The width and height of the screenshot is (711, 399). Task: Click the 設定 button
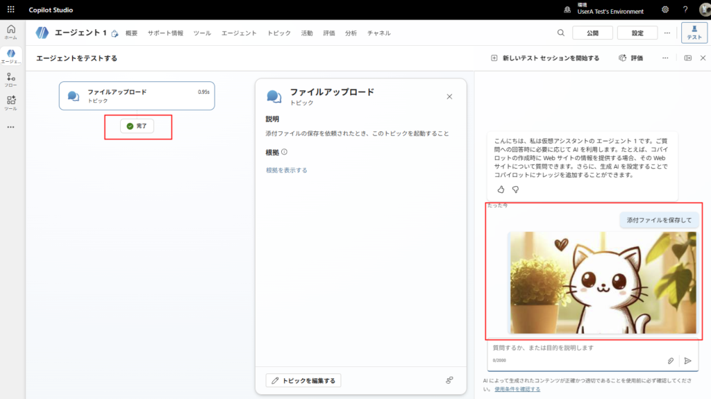637,33
